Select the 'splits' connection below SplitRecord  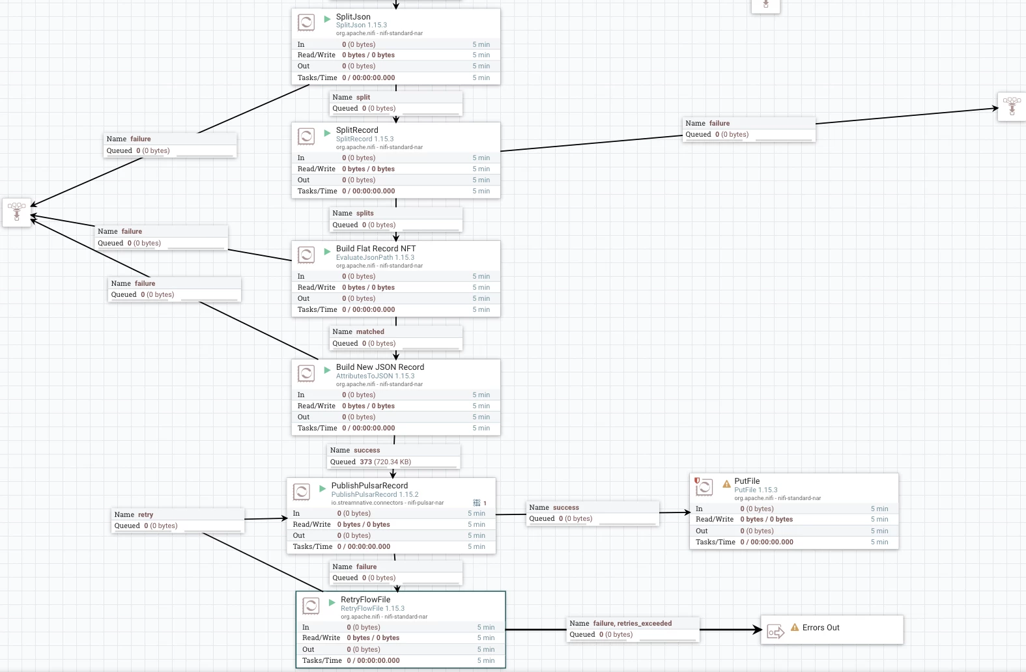pyautogui.click(x=396, y=219)
